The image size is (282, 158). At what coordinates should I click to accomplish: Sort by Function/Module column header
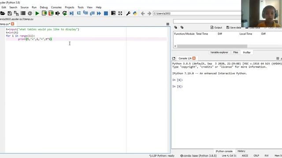(184, 34)
